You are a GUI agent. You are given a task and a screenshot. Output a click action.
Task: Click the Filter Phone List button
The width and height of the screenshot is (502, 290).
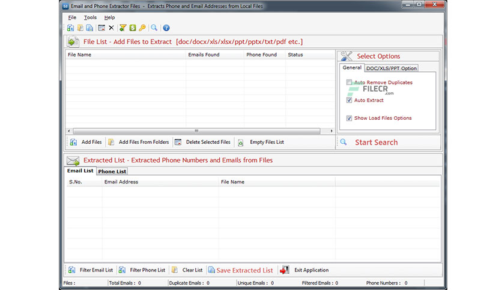click(x=142, y=270)
